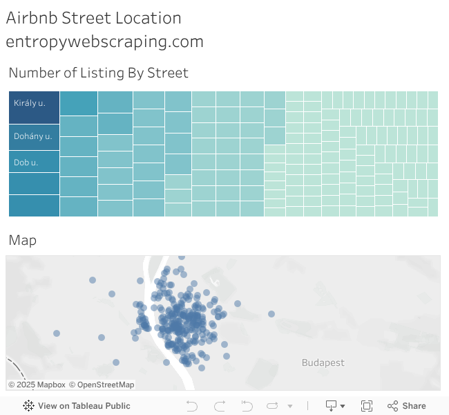Click the Redo arrow icon
Screen dimensions: 449x415
click(220, 406)
